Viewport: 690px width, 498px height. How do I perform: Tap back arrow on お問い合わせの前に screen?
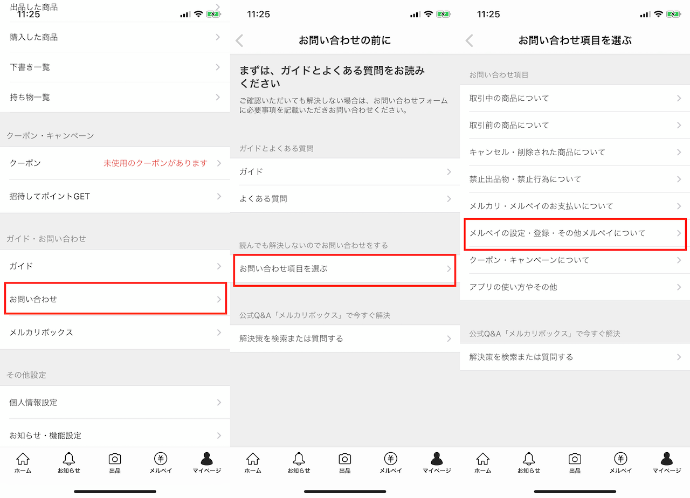coord(240,40)
